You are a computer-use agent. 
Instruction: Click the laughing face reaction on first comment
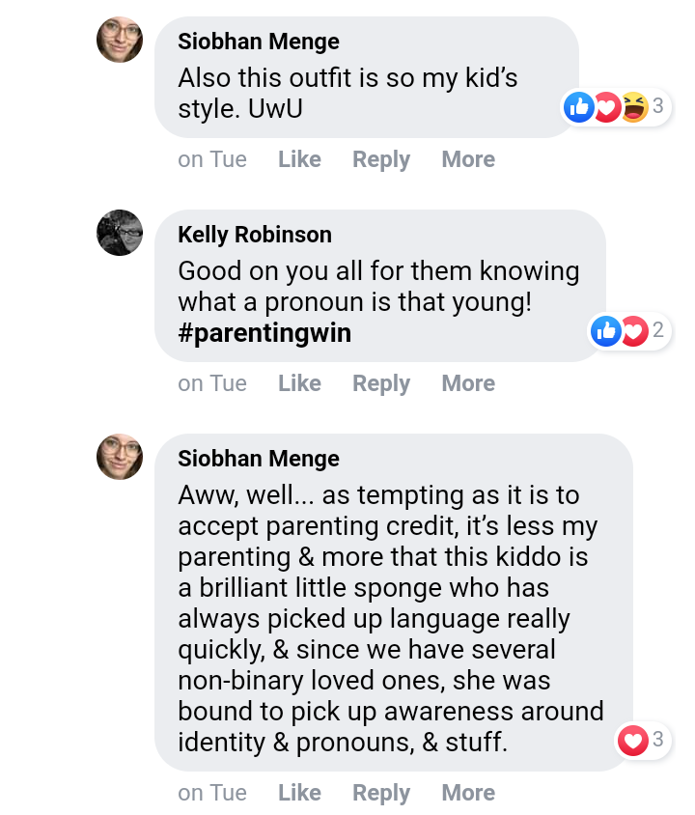633,107
